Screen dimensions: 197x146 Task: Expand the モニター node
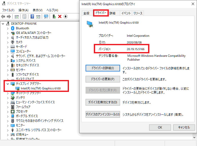[8, 126]
